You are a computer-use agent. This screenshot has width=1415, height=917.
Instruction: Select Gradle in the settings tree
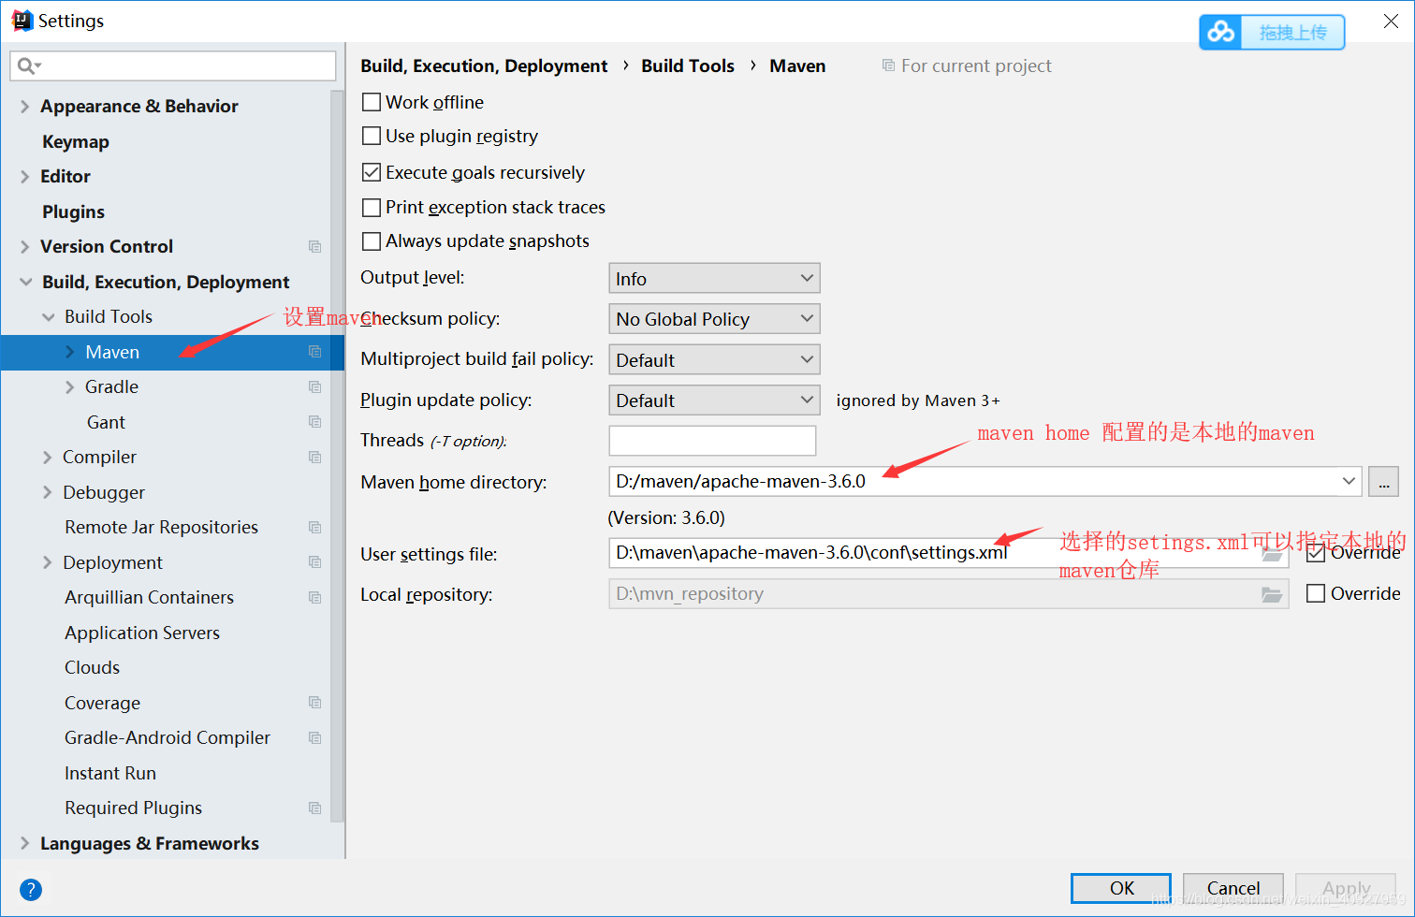click(111, 386)
